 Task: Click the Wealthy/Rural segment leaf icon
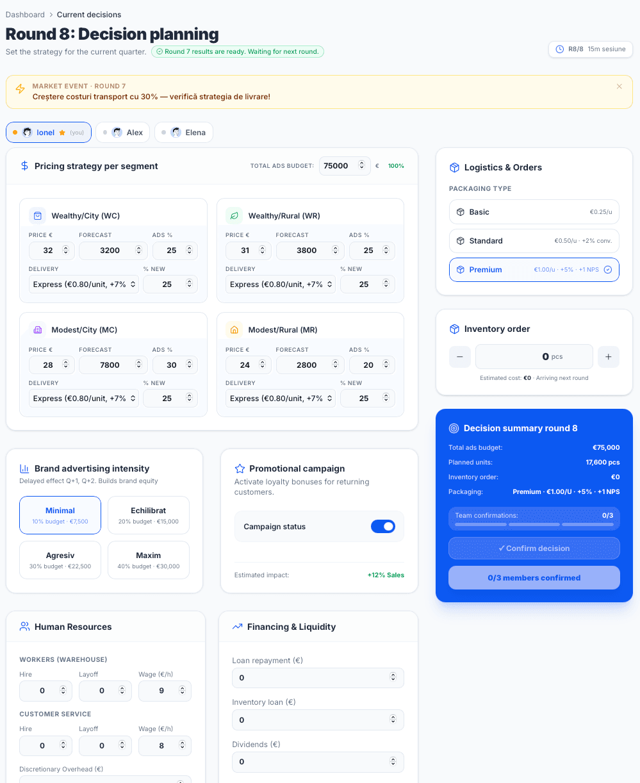click(x=234, y=216)
